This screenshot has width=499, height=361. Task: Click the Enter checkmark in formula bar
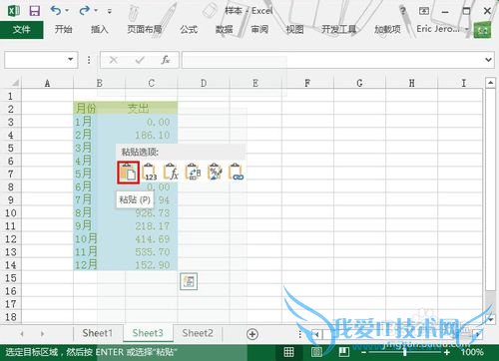(140, 60)
